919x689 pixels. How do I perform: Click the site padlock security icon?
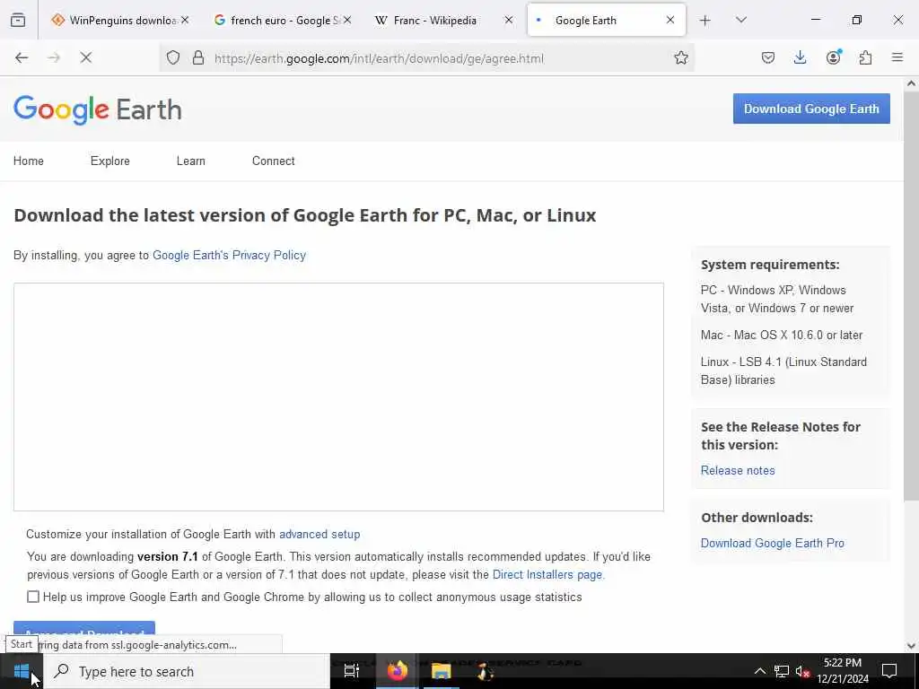click(x=198, y=58)
